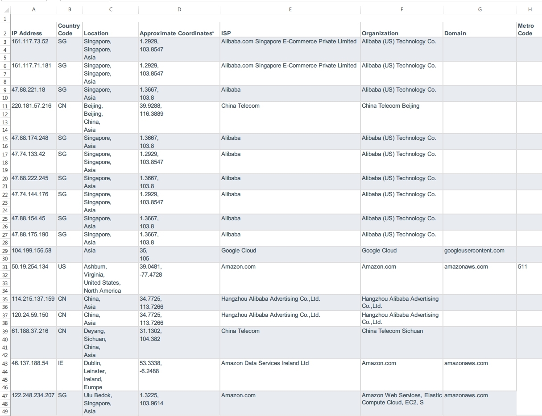Screen dimensions: 542x416
Task: Click the "Metro Code" header cell
Action: coord(530,29)
